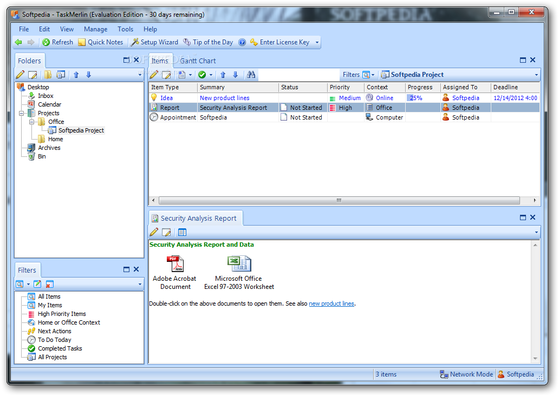Screen dimensions: 559x396
Task: Open Filters panel toolbar options dropdown
Action: click(x=140, y=285)
